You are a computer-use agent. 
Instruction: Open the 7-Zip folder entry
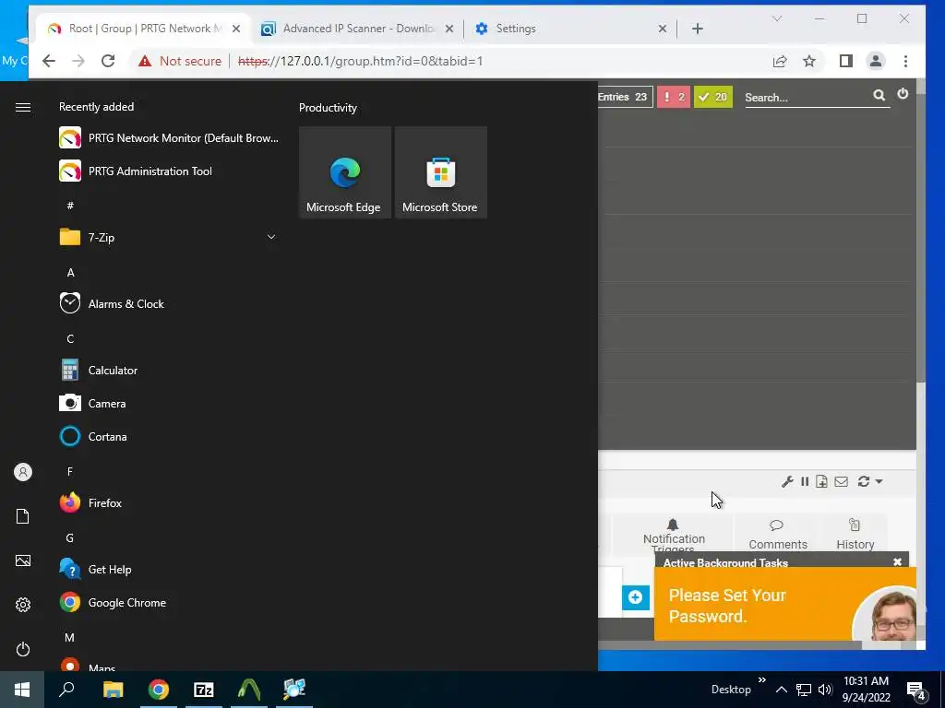(169, 237)
